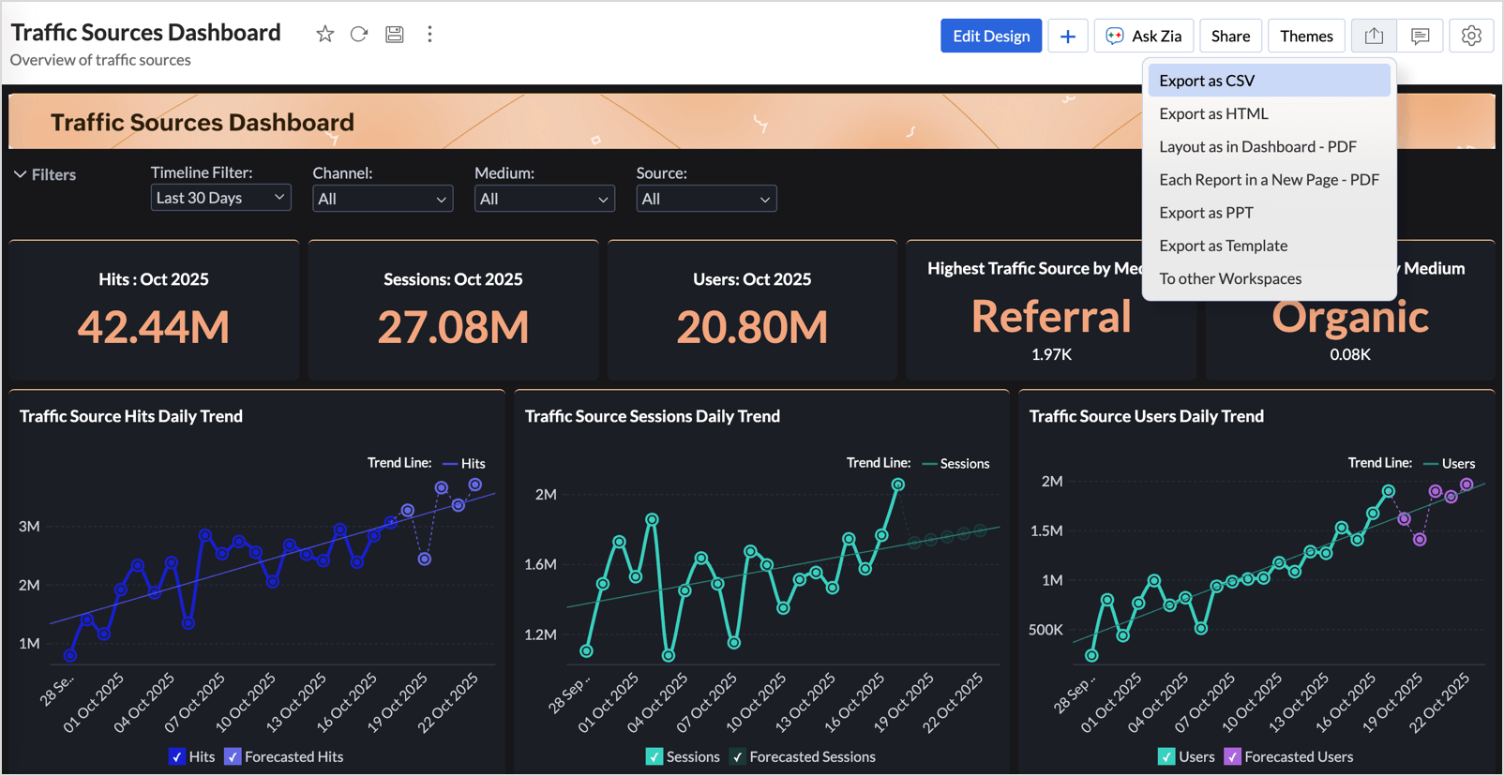Click the refresh dashboard icon
1504x776 pixels.
pyautogui.click(x=359, y=35)
